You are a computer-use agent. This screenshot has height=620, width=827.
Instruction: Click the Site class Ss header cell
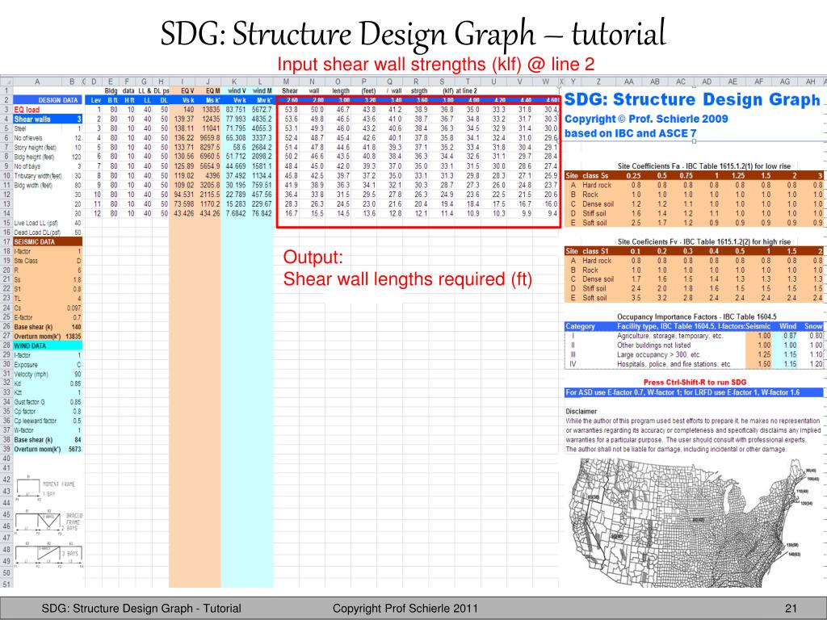tap(586, 175)
